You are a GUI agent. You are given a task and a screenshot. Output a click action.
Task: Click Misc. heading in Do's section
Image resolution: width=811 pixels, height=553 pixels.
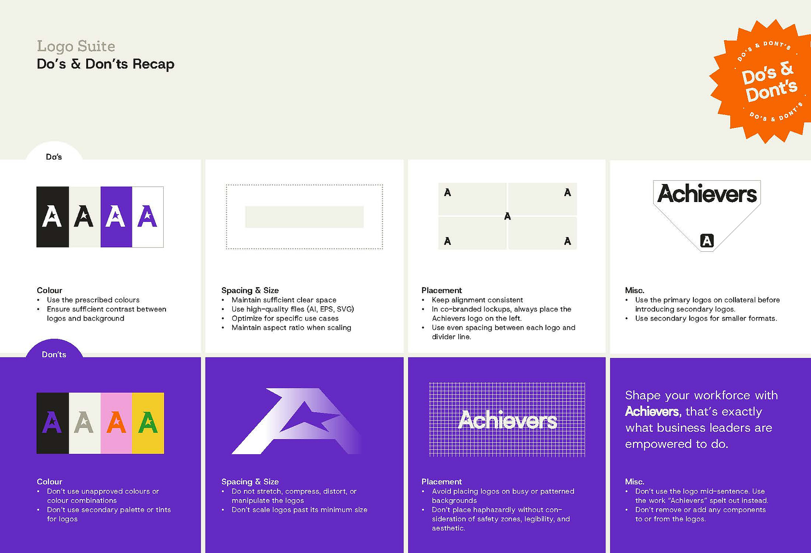point(634,290)
